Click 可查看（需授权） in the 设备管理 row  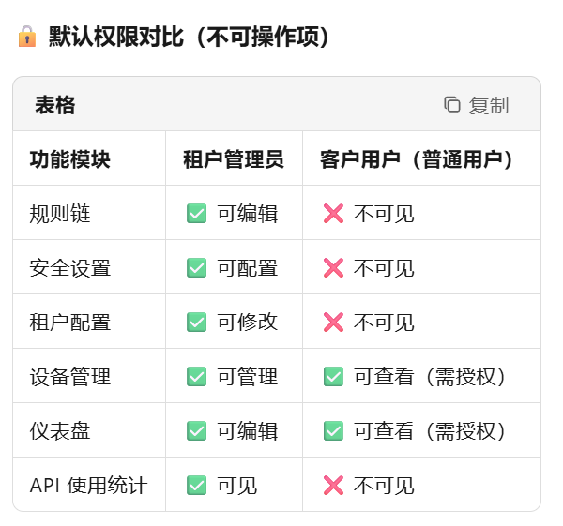430,377
